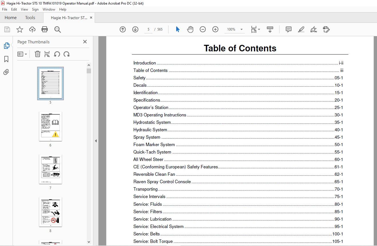Image resolution: width=377 pixels, height=246 pixels.
Task: Rotate pages clockwise
Action: pos(67,54)
